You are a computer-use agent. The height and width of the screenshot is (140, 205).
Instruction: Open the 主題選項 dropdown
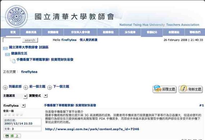pos(15,96)
